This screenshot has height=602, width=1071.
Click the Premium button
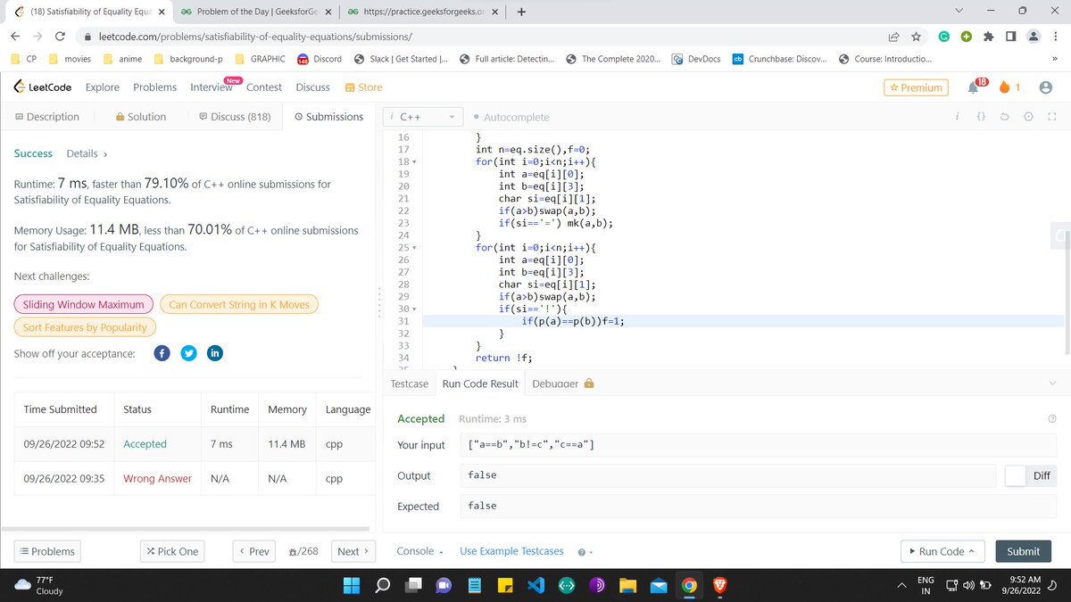coord(917,87)
